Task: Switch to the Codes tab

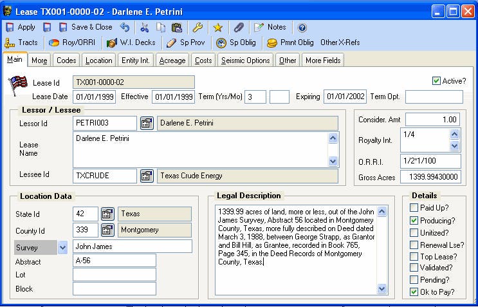Action: 66,60
